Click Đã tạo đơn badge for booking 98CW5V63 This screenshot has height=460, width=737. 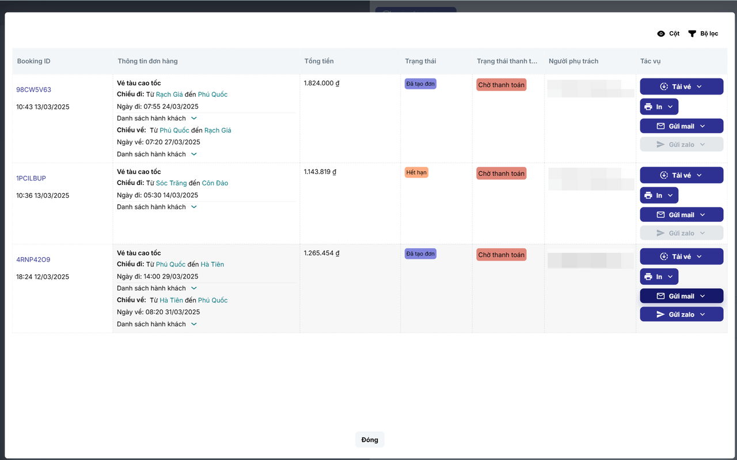420,84
